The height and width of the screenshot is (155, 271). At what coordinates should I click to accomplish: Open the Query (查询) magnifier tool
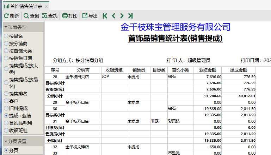26,16
